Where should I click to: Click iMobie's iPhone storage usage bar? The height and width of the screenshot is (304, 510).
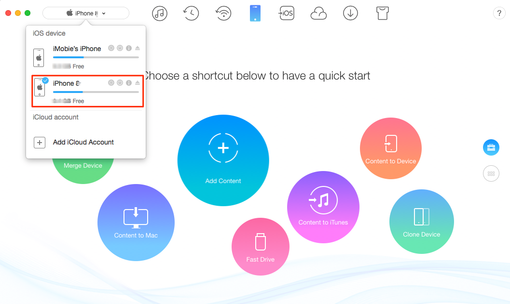tap(96, 57)
